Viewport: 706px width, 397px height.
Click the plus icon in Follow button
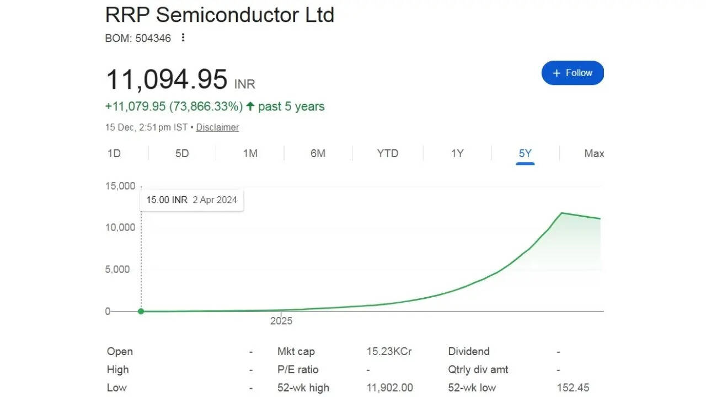click(x=557, y=73)
